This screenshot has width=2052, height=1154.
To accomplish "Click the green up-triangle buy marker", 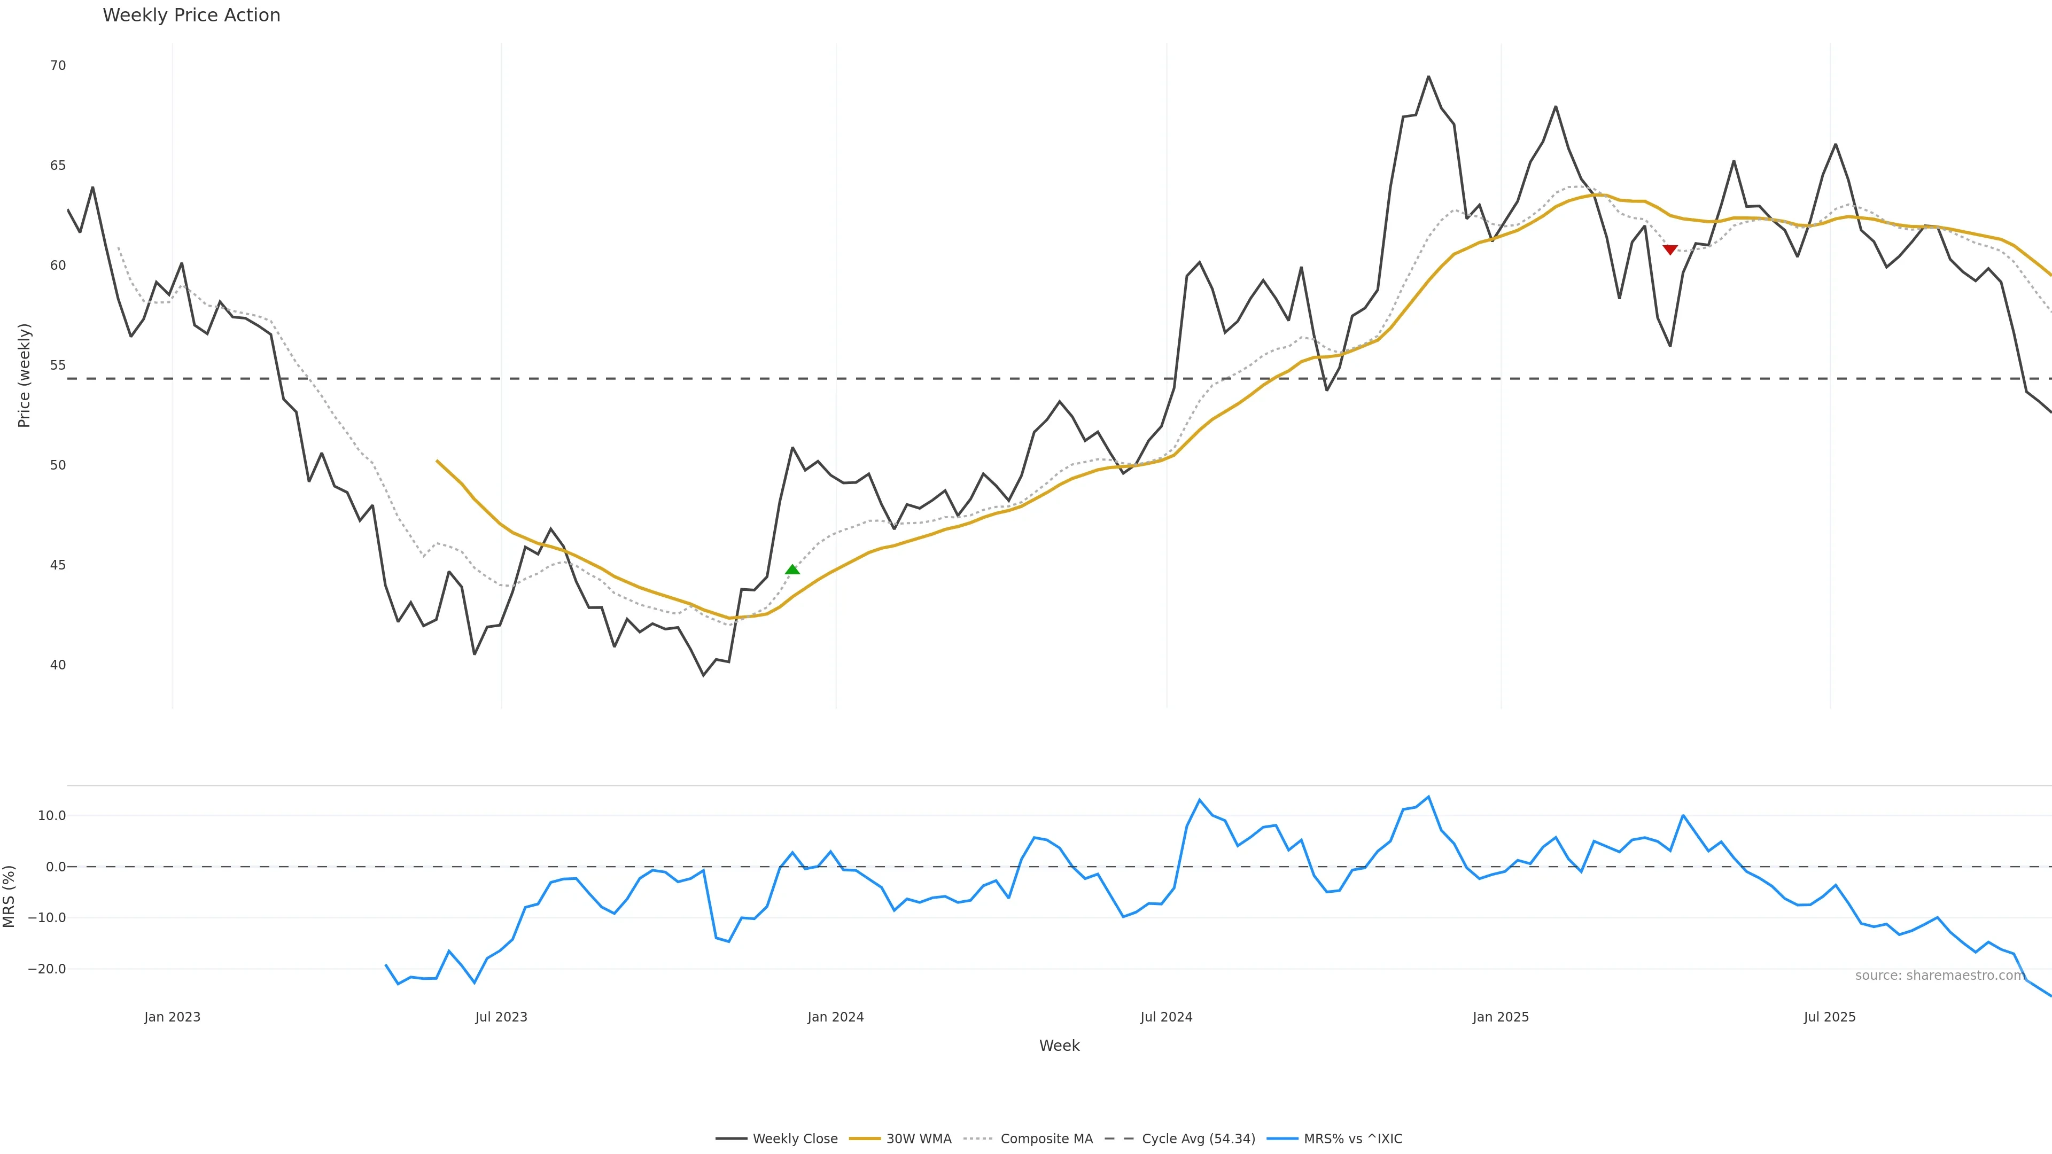I will click(792, 570).
